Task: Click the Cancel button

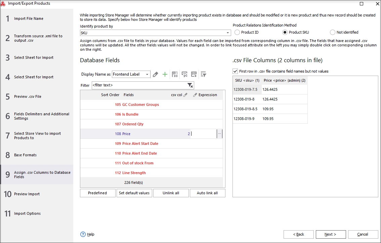Action: pos(363,234)
